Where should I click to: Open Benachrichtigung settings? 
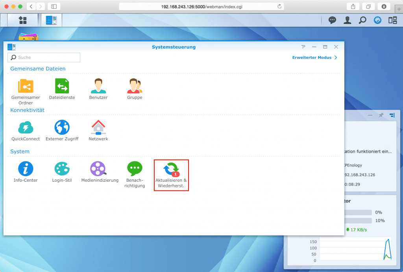(x=135, y=175)
